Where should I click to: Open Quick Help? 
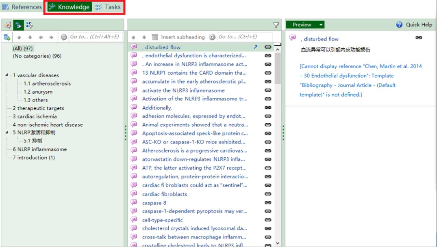[414, 25]
